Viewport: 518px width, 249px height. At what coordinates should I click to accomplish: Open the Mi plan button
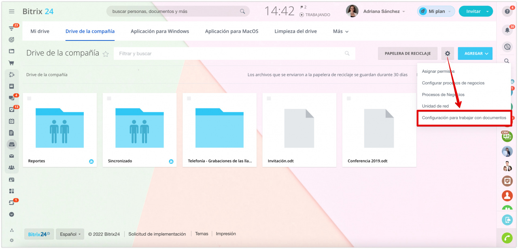[436, 11]
